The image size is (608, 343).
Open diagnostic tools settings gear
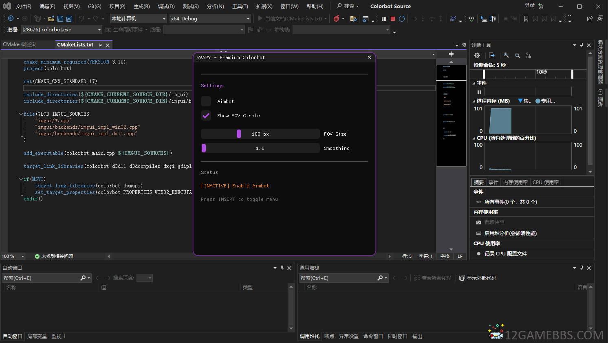tap(477, 55)
